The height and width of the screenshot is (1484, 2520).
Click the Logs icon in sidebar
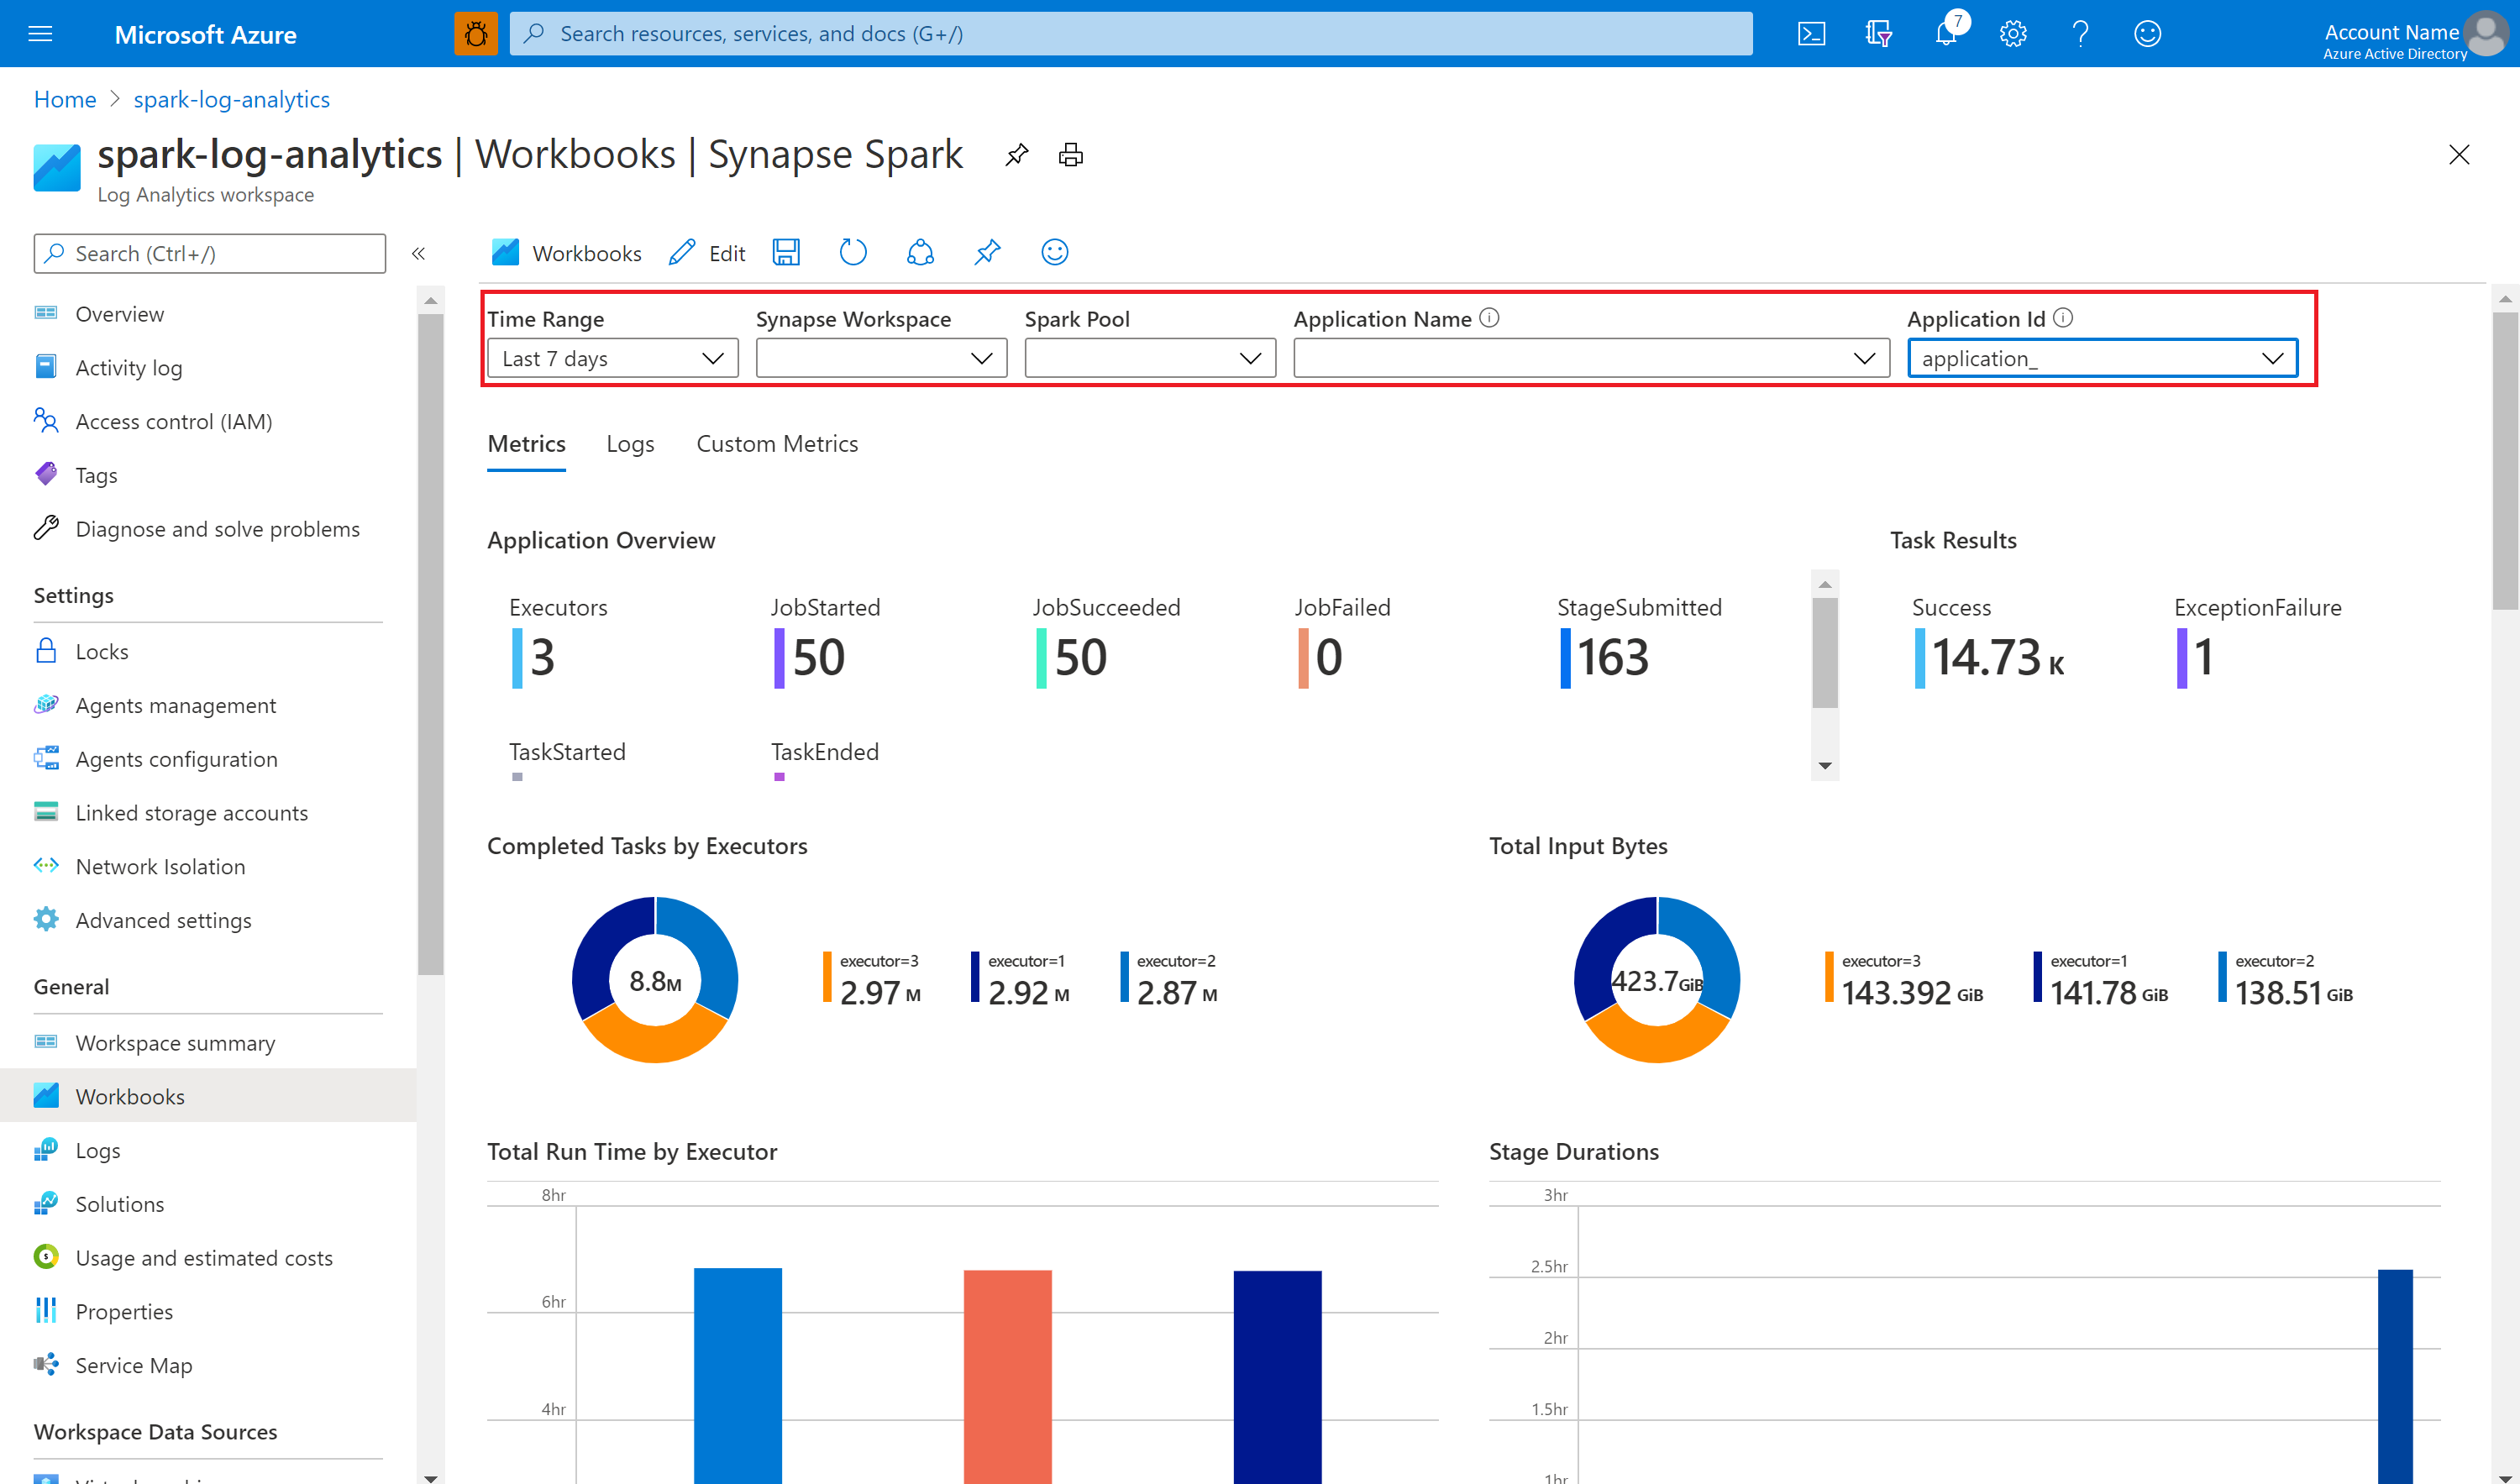pos(46,1150)
